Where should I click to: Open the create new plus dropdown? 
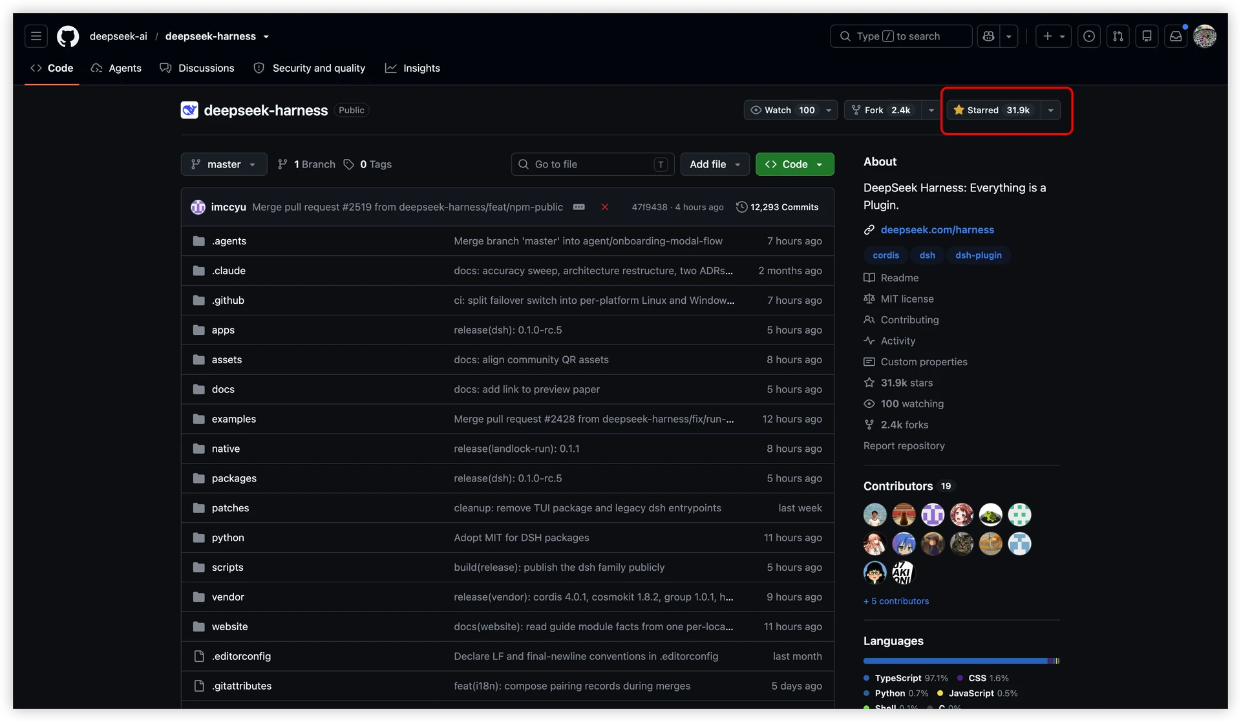1054,36
